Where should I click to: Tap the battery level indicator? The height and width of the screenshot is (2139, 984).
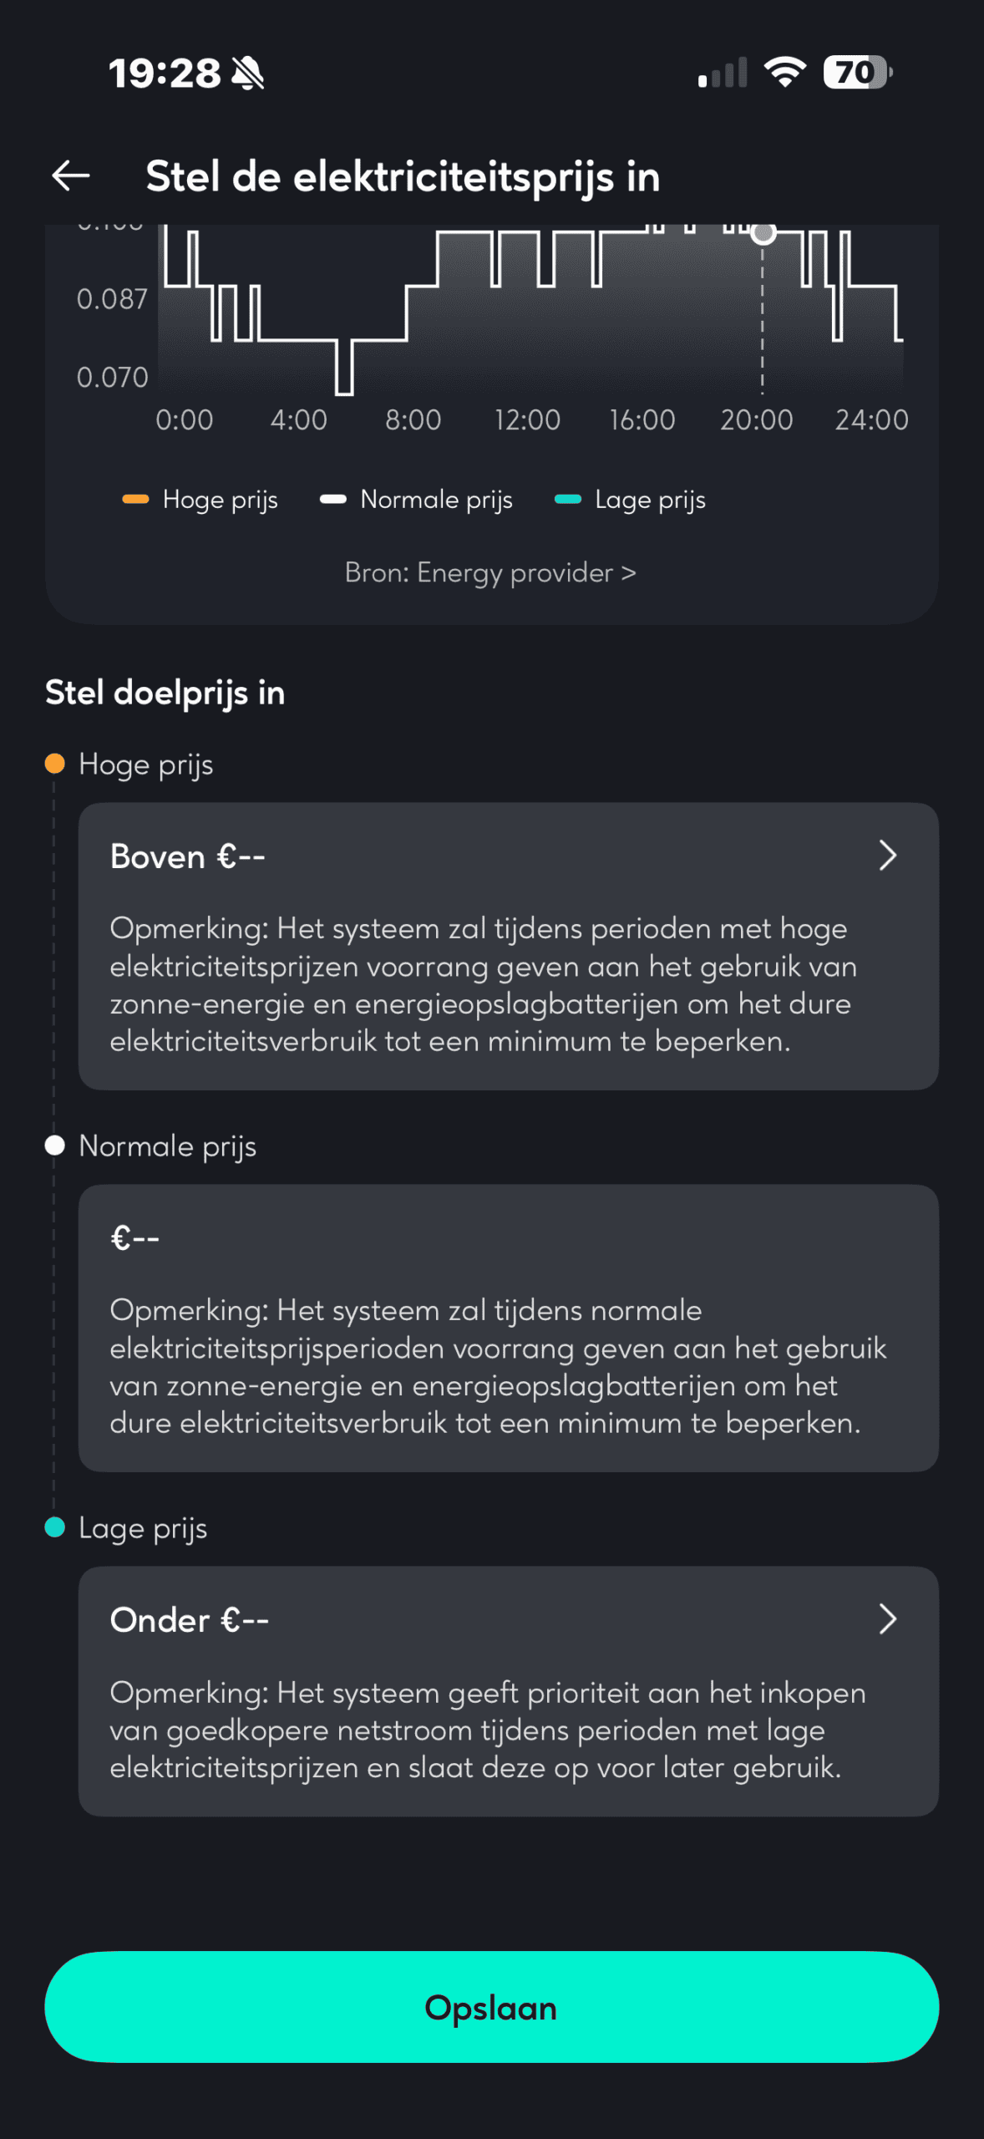(857, 73)
